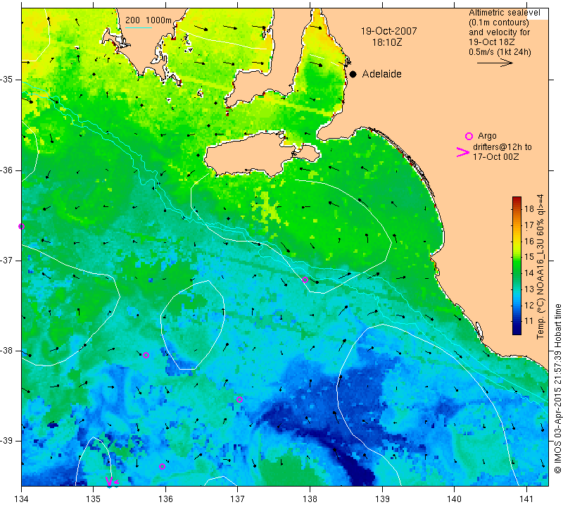Click the 0.5m/s velocity scale arrow
563x507 pixels.
pos(495,63)
